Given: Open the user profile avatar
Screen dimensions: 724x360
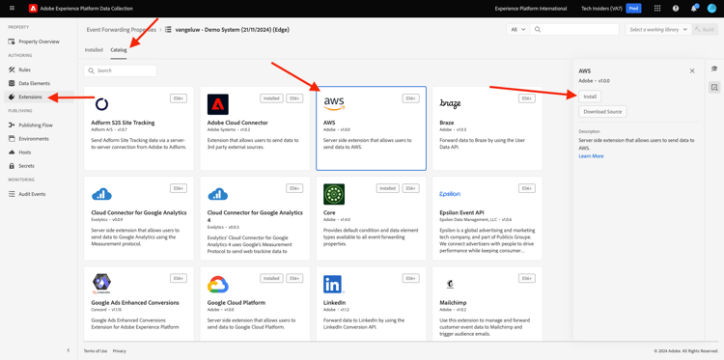Looking at the screenshot, I should pos(711,9).
